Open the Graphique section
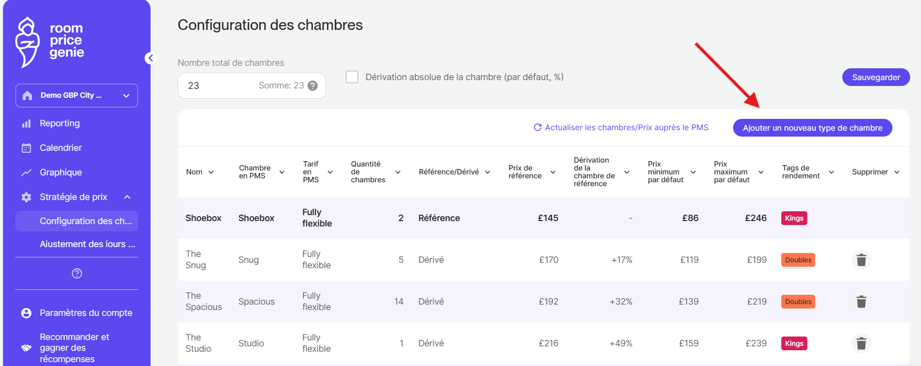 point(61,172)
